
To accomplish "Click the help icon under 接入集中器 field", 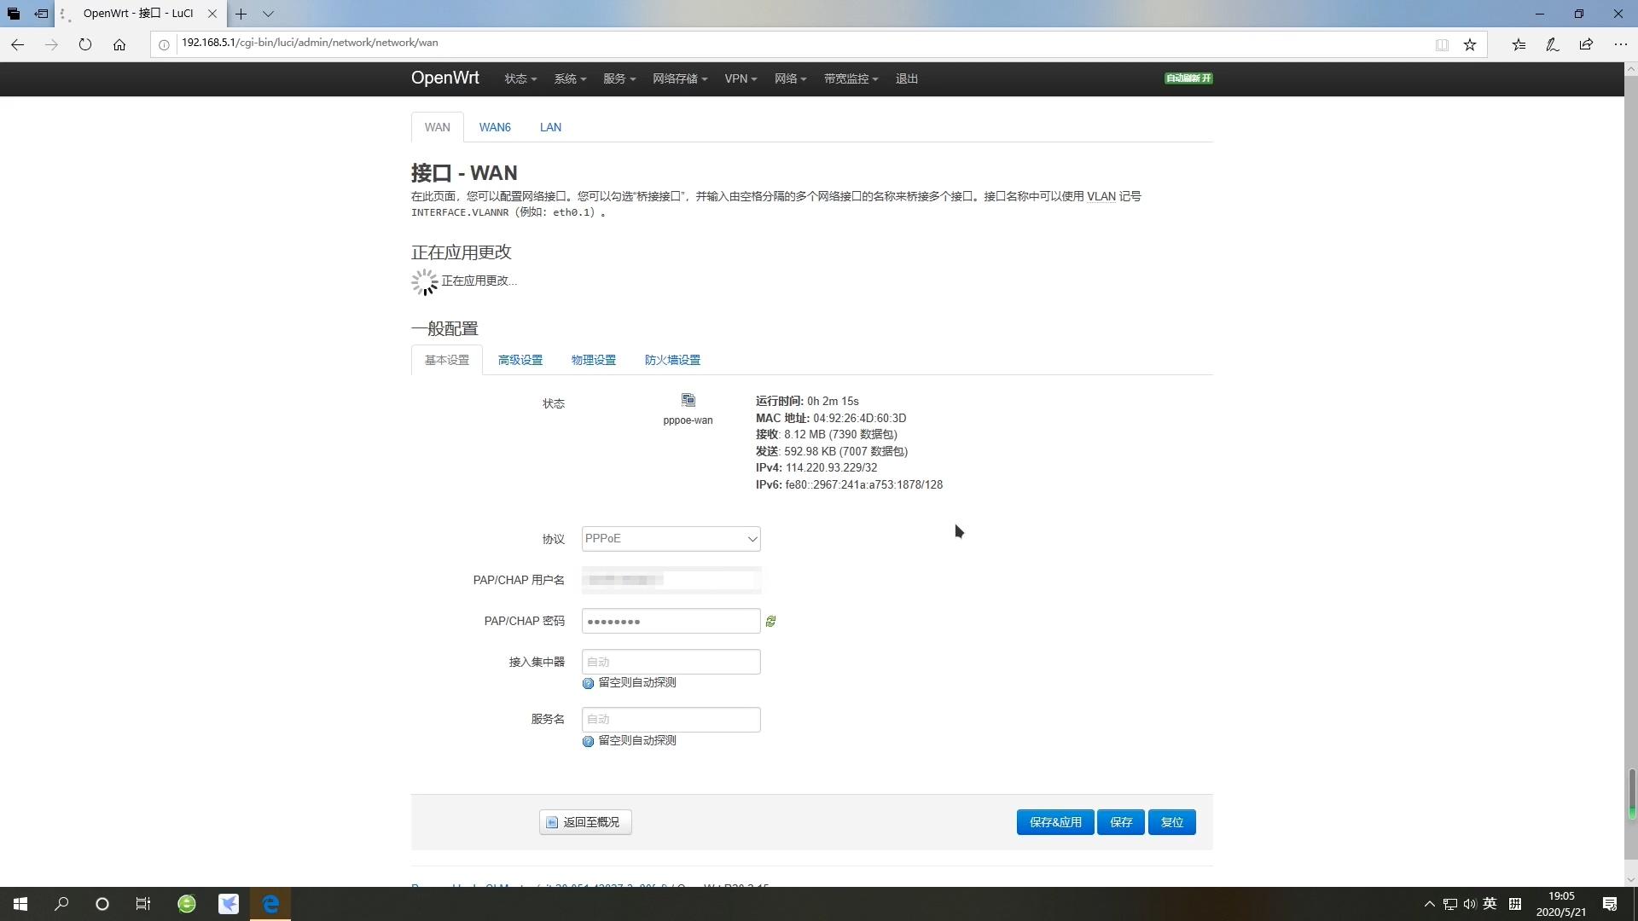I will coord(588,684).
